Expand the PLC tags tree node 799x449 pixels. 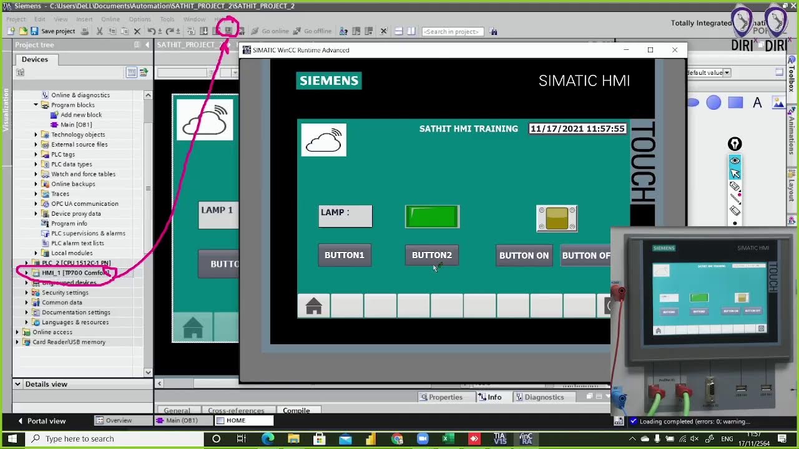click(x=36, y=154)
